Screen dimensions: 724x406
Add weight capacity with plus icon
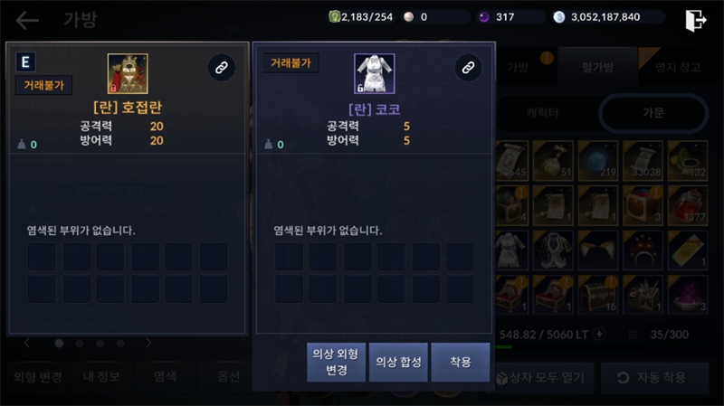coord(599,334)
